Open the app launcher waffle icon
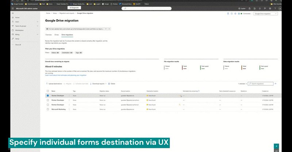 [13, 8]
